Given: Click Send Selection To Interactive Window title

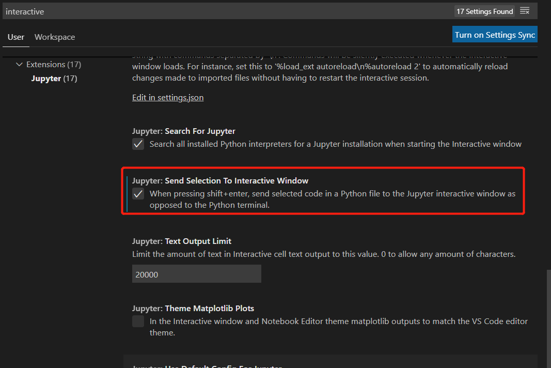Looking at the screenshot, I should [x=220, y=180].
